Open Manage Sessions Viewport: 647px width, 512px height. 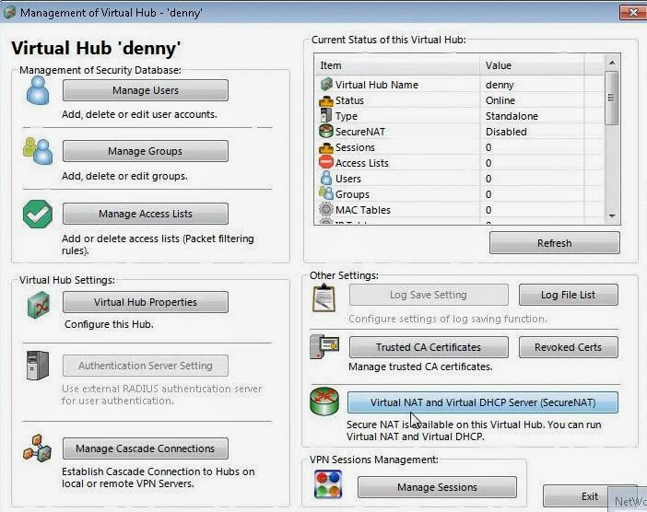pos(437,487)
